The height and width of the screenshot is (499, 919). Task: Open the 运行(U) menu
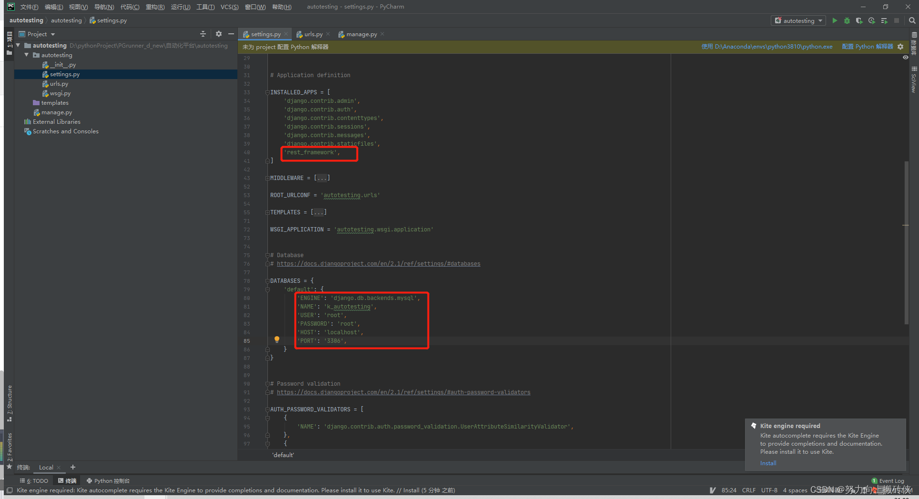click(180, 7)
